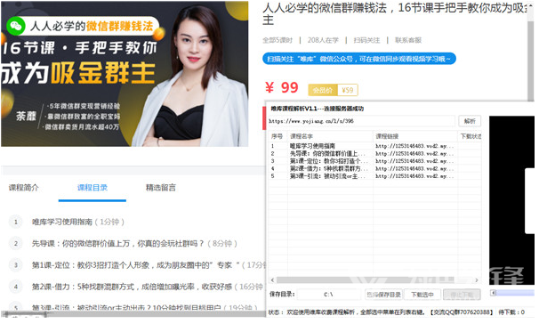Screen dimensions: 539x324
Task: Click the numbered circle 2 in catalog
Action: [x=16, y=244]
